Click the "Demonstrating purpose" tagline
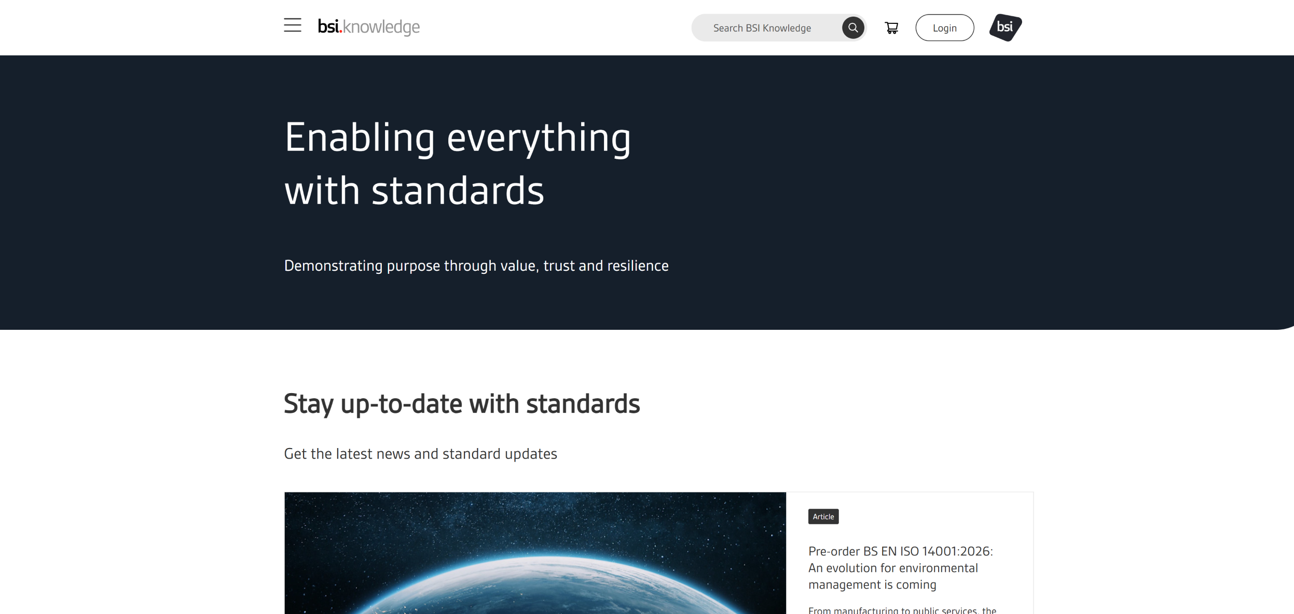Viewport: 1294px width, 614px height. tap(476, 266)
